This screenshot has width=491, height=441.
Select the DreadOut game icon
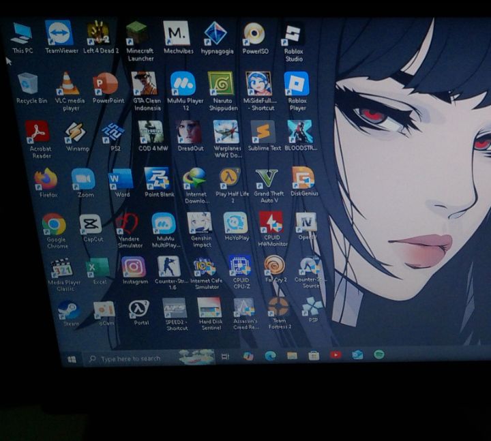coord(190,136)
